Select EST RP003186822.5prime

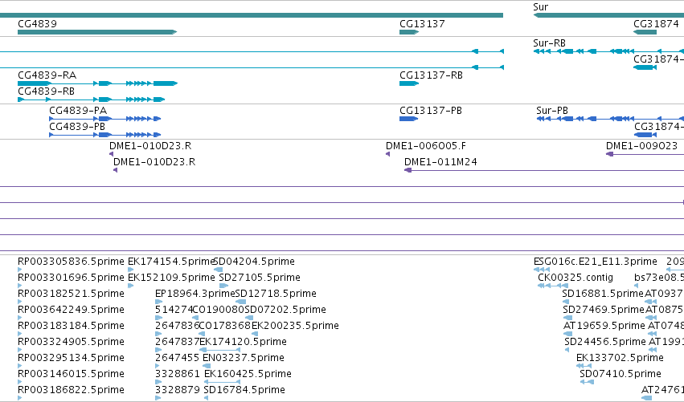[71, 390]
